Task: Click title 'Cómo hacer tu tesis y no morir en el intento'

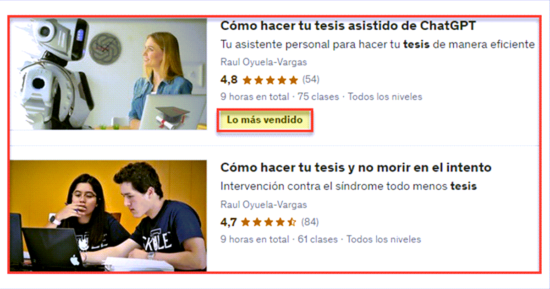Action: [x=356, y=167]
